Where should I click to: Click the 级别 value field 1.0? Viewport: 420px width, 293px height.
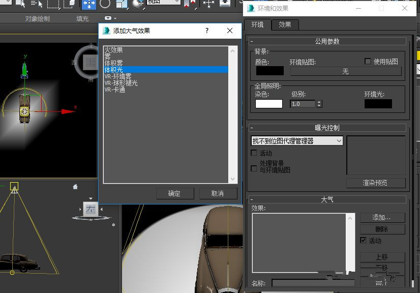point(303,104)
